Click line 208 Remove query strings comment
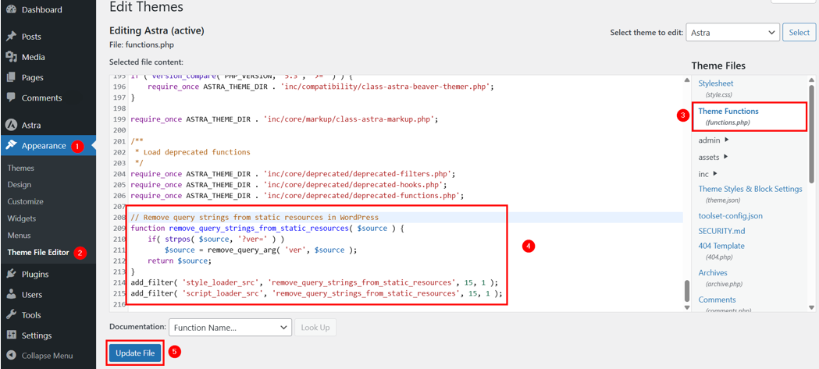This screenshot has width=819, height=369. (255, 217)
